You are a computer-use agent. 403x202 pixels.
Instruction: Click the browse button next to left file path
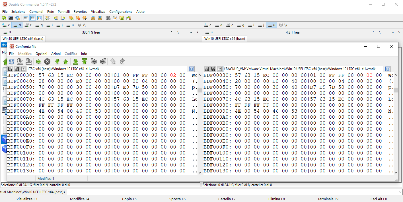pos(191,69)
